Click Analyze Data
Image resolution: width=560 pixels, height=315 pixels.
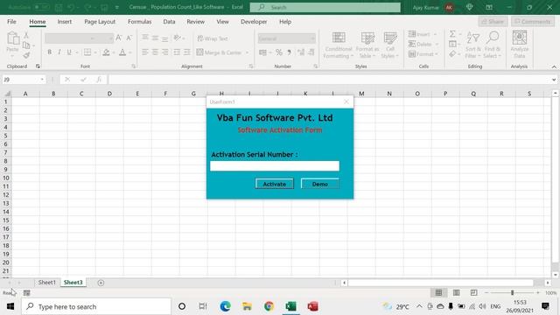[519, 45]
